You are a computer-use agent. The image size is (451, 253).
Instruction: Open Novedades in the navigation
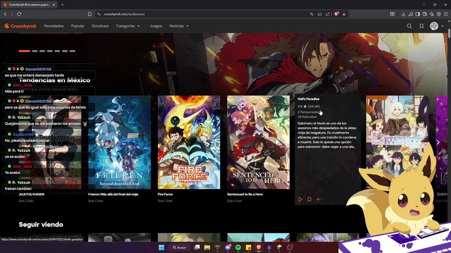point(54,26)
